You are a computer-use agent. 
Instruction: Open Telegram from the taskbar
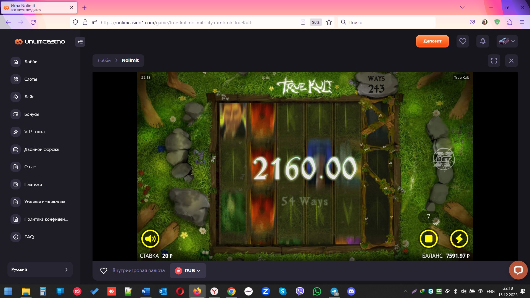(x=334, y=291)
